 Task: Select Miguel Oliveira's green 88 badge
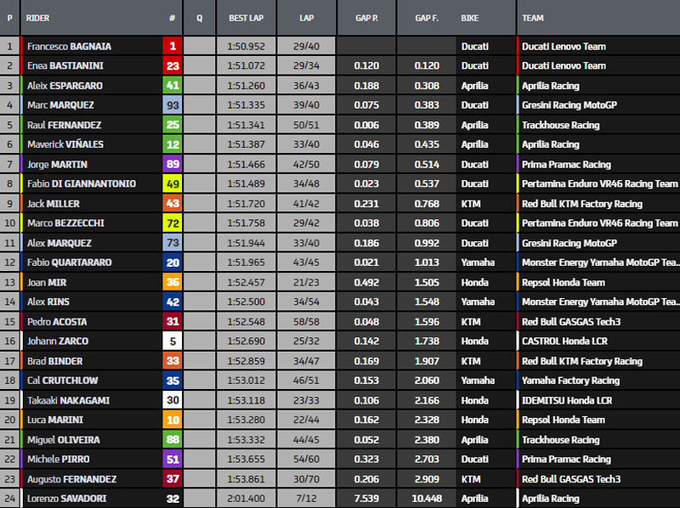point(173,440)
